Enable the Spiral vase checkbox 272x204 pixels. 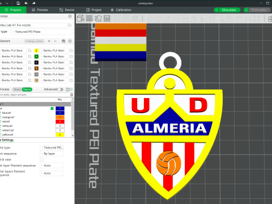point(41,160)
